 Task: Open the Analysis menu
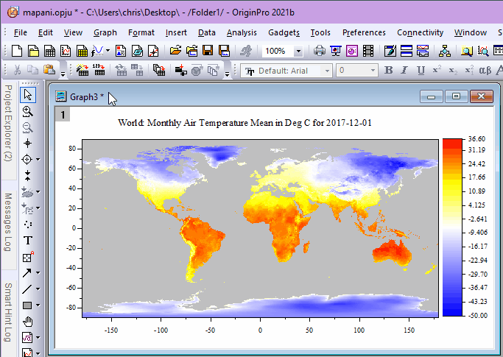point(242,32)
